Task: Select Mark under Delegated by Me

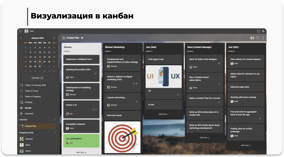Action: (28, 145)
